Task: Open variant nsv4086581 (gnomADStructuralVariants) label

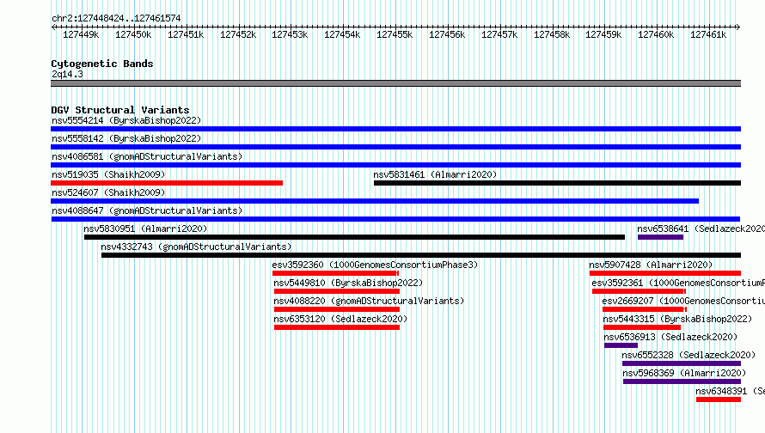Action: click(x=147, y=156)
